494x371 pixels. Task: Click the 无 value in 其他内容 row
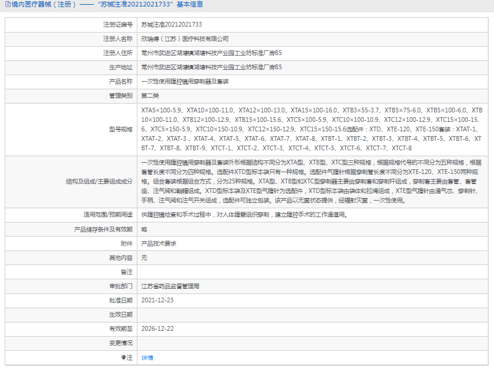coord(144,258)
